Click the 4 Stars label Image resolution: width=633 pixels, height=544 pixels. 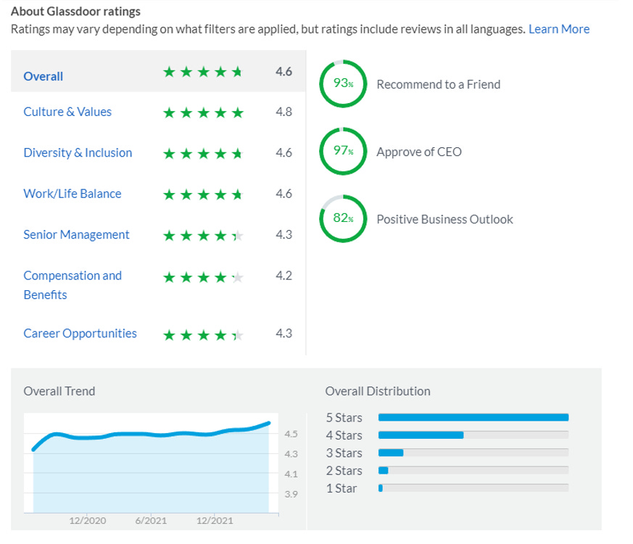tap(344, 435)
